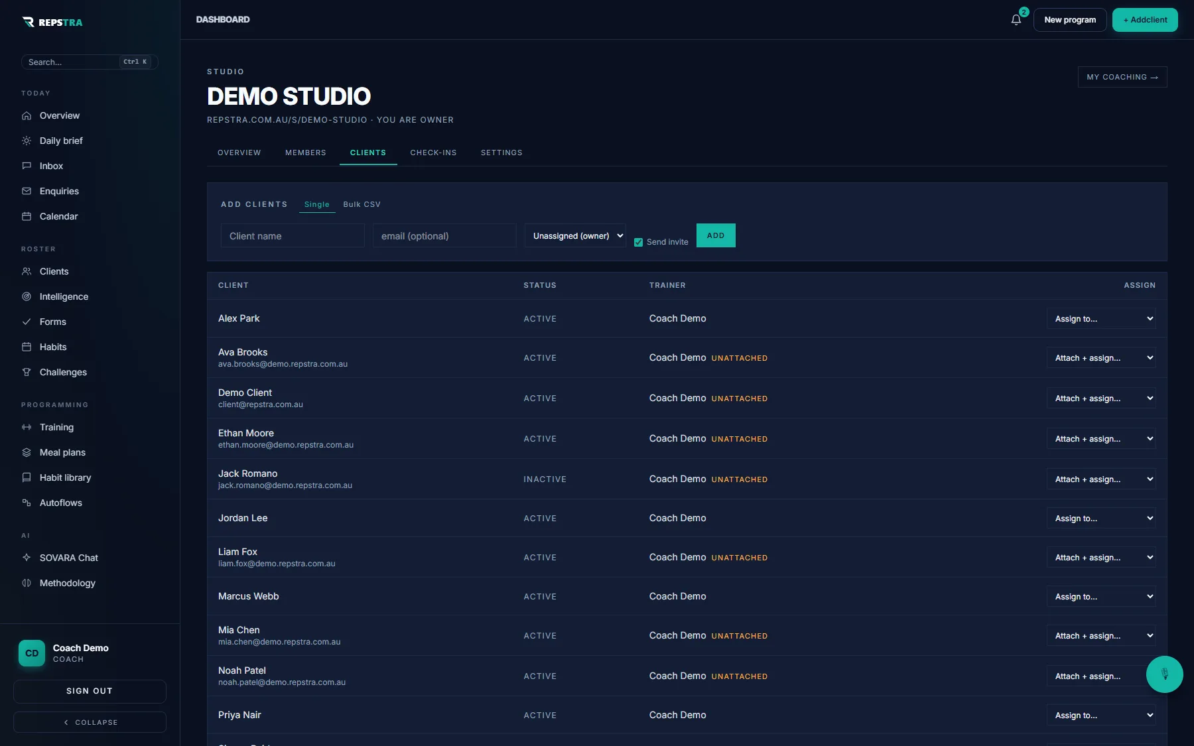
Task: Open Attach + assign dropdown for Ethan Moore
Action: coord(1101,438)
